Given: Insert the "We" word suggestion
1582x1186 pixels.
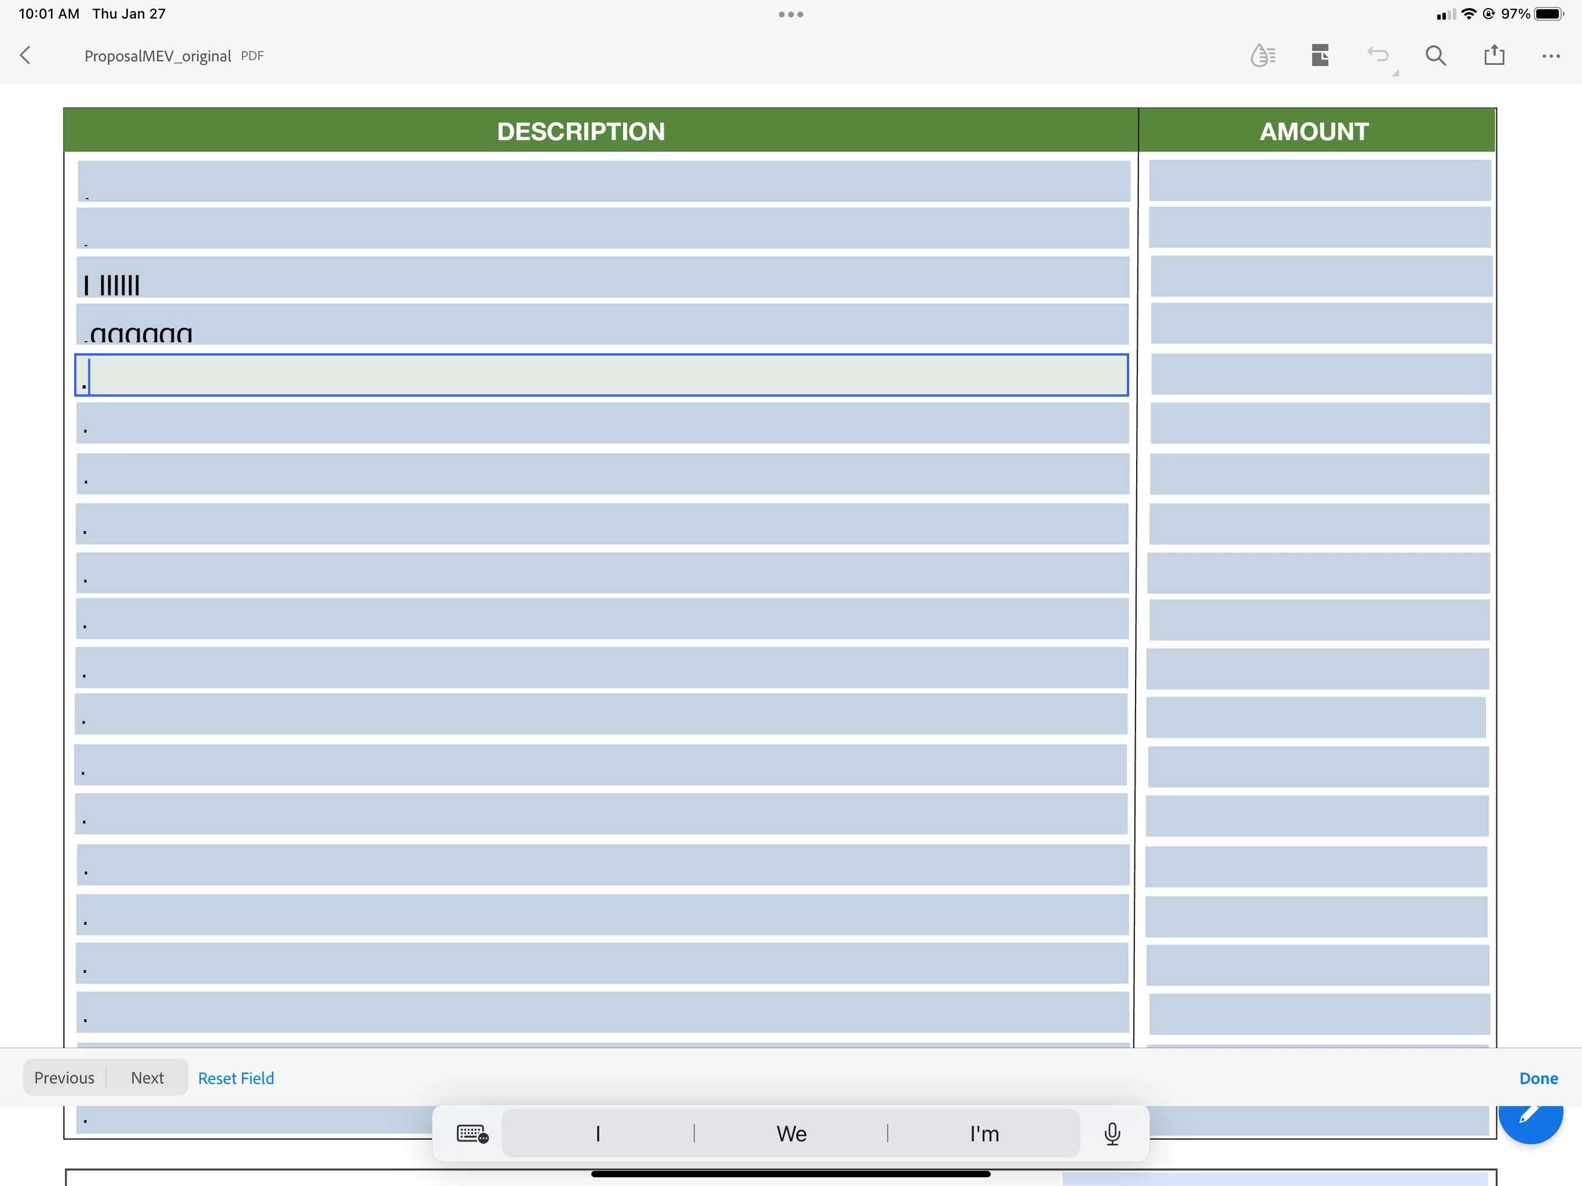Looking at the screenshot, I should tap(791, 1134).
